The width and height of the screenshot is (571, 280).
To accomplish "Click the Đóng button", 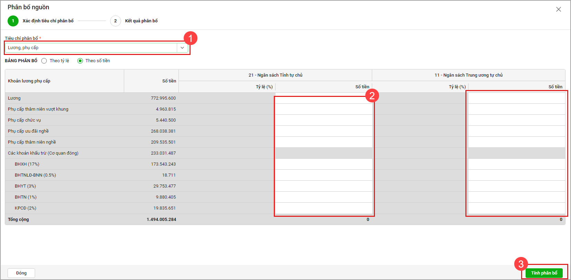I will pyautogui.click(x=21, y=273).
